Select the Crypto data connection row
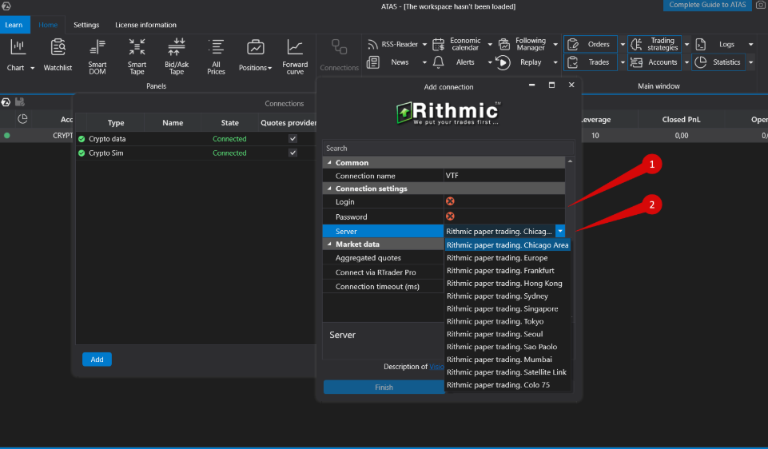The width and height of the screenshot is (768, 449). tap(197, 138)
